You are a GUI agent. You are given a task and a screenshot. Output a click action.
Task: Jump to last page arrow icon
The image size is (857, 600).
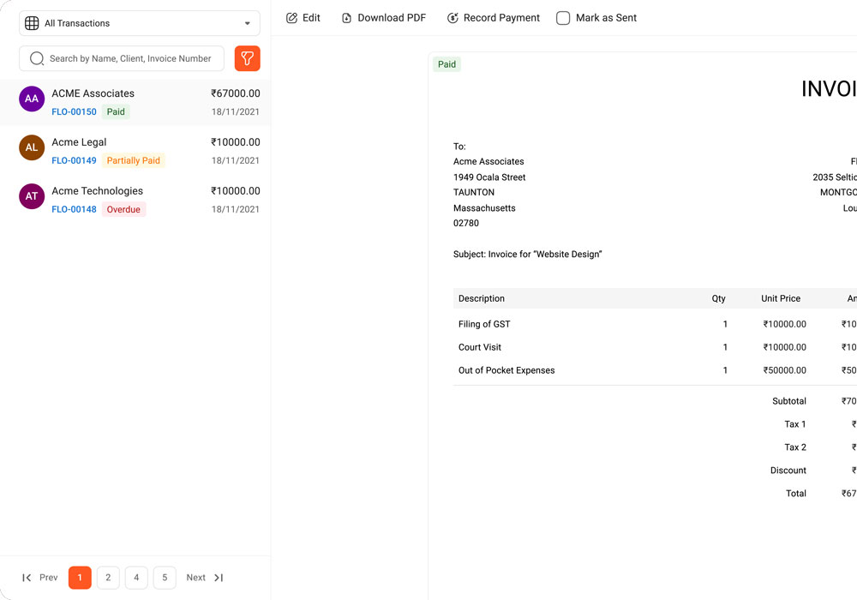[x=219, y=578]
